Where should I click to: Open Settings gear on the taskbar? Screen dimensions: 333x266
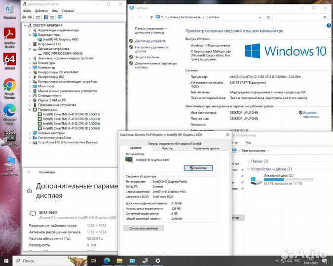tap(158, 261)
